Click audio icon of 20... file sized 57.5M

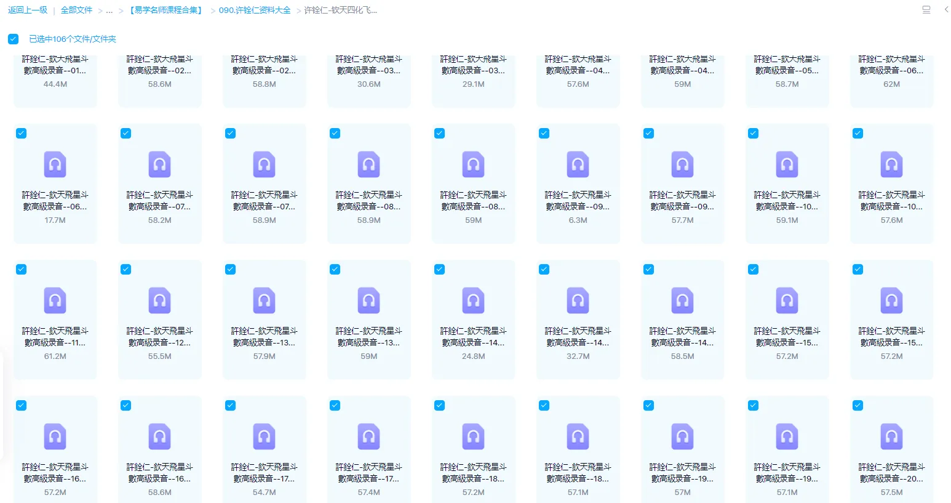pos(892,437)
